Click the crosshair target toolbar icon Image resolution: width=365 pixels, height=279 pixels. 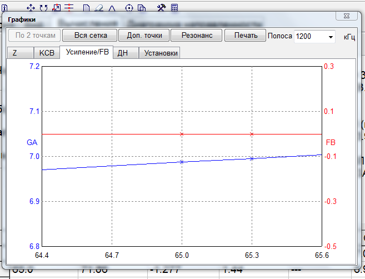click(x=129, y=8)
